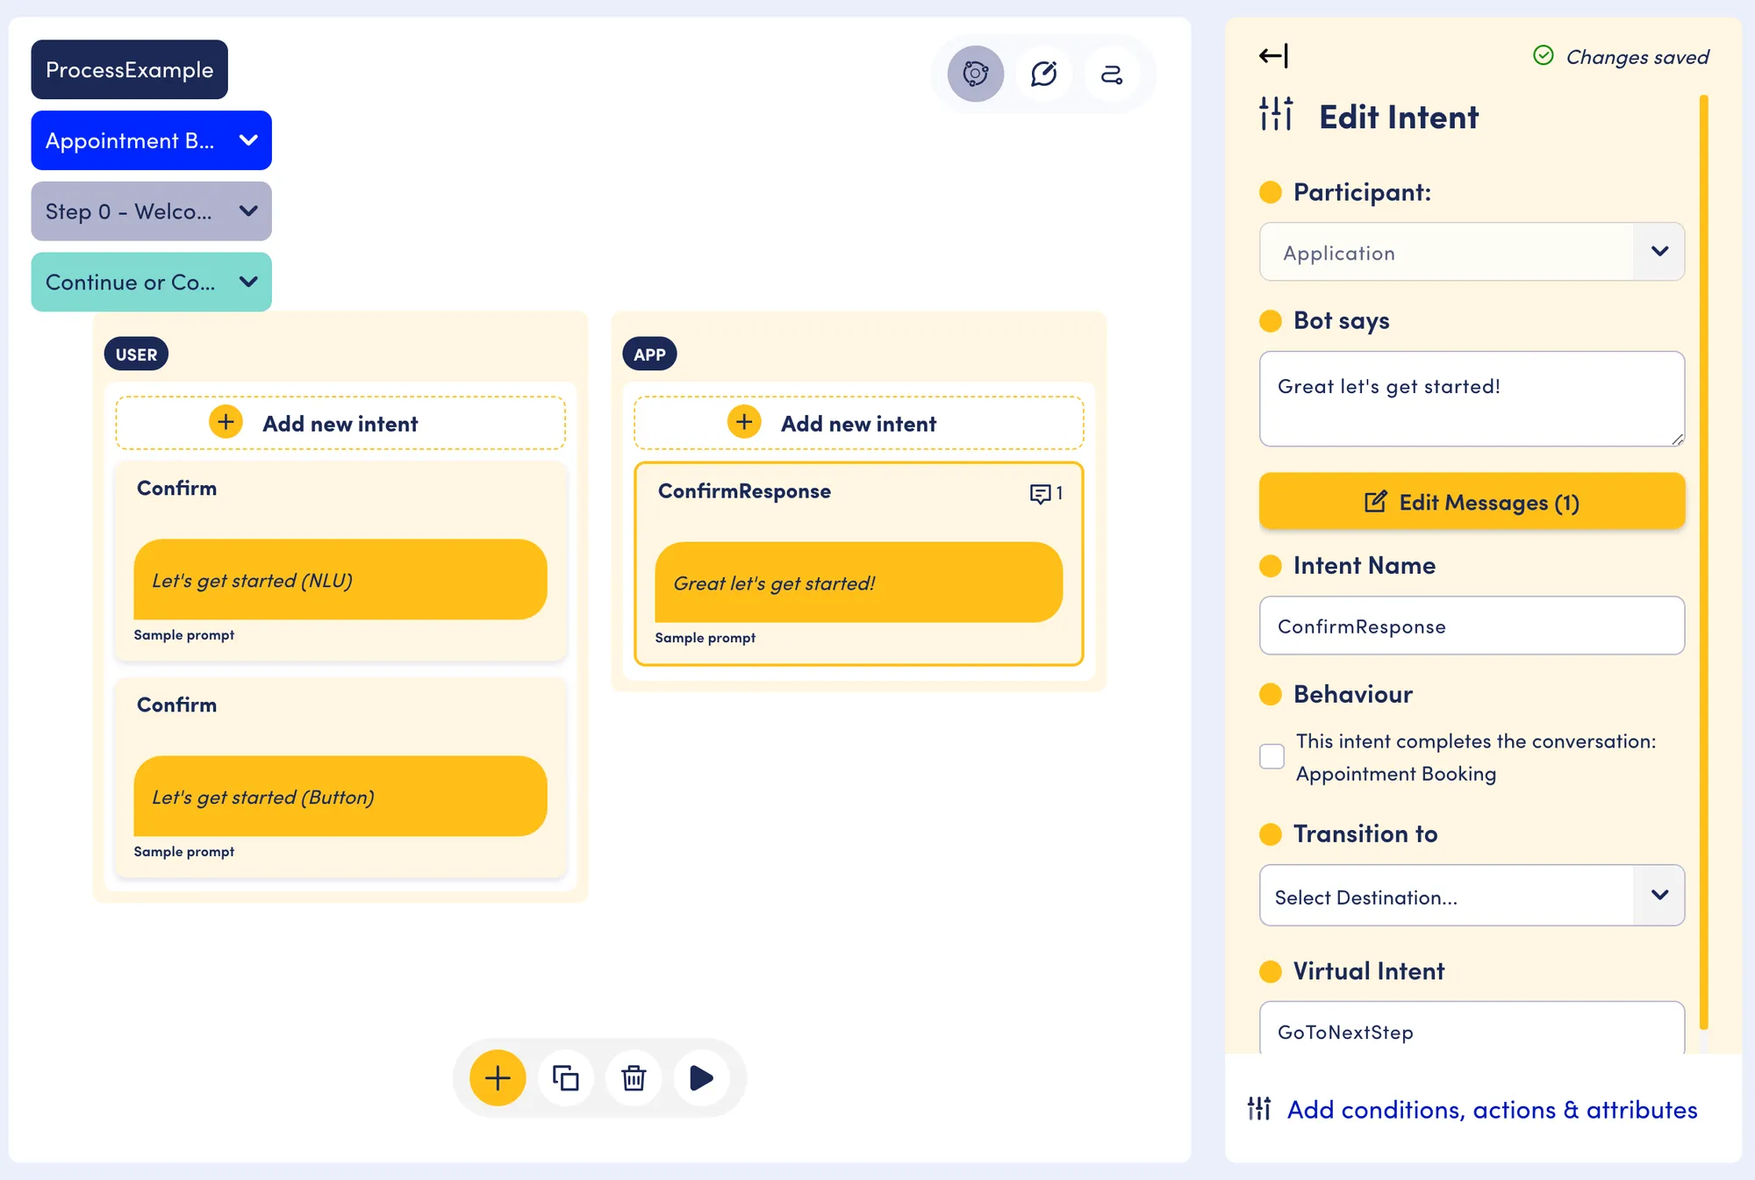Open the Participant Application dropdown

click(x=1472, y=252)
